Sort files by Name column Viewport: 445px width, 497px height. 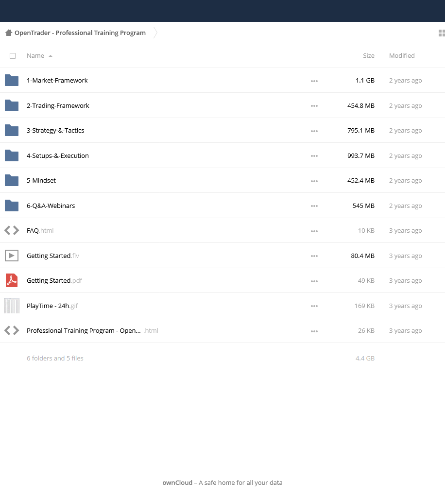tap(35, 56)
